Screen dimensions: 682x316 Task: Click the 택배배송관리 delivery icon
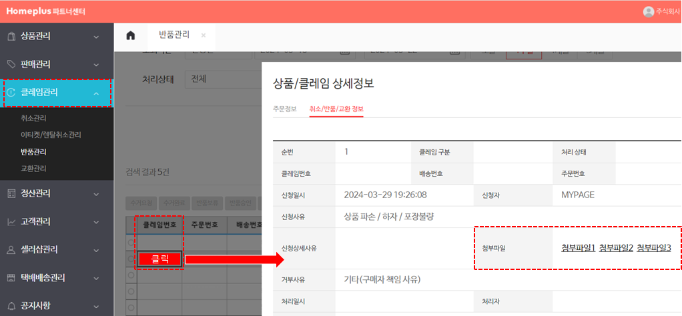[x=11, y=277]
